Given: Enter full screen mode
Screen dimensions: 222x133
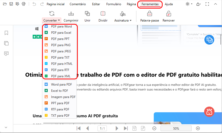Looking at the screenshot, I should click(207, 4).
